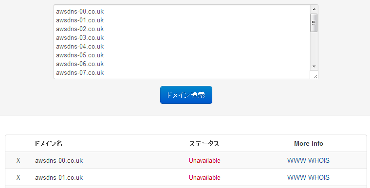Open the WHOIS link for awsdns-00.co.uk
Screen dimensions: 370x188
pyautogui.click(x=319, y=160)
